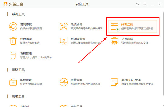Viewport: 164px width, 109px height.
Task: Click description 检测并修复断网问题
Action: 31,84
